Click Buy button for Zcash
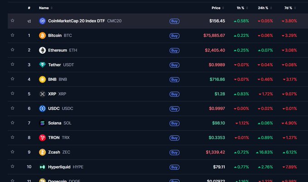 click(x=174, y=152)
